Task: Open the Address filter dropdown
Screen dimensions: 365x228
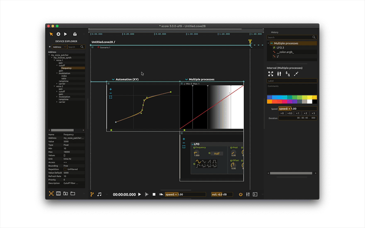Action: tap(60, 47)
